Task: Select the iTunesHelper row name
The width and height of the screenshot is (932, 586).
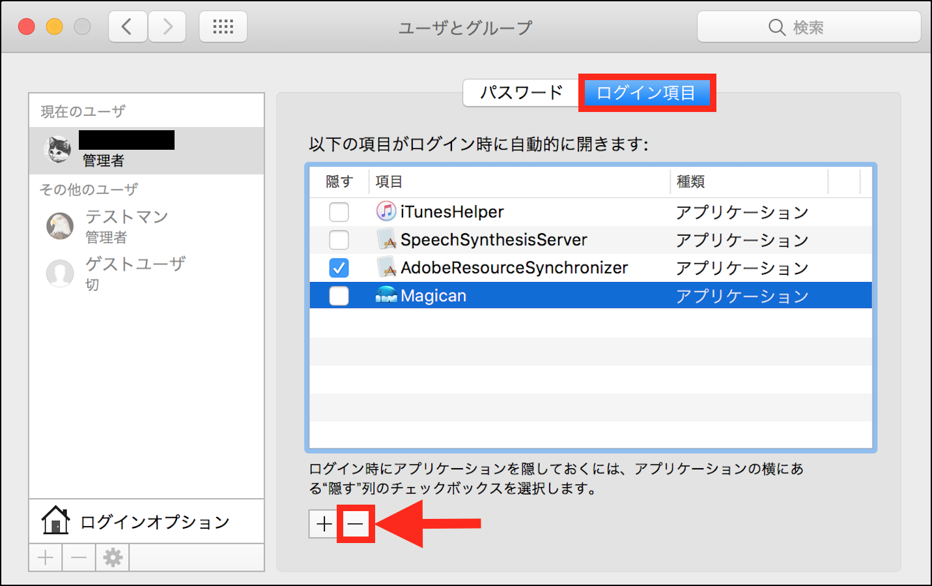Action: [x=452, y=212]
